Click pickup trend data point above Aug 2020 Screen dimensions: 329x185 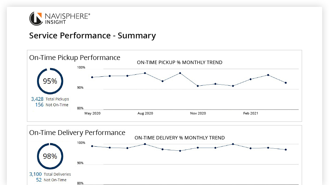point(145,73)
